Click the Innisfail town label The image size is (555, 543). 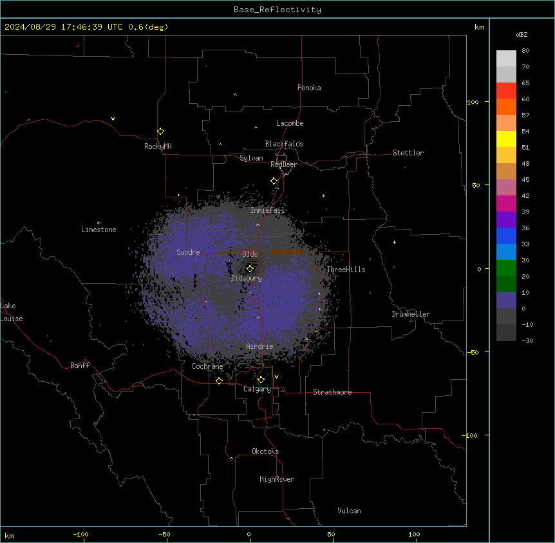pyautogui.click(x=267, y=210)
